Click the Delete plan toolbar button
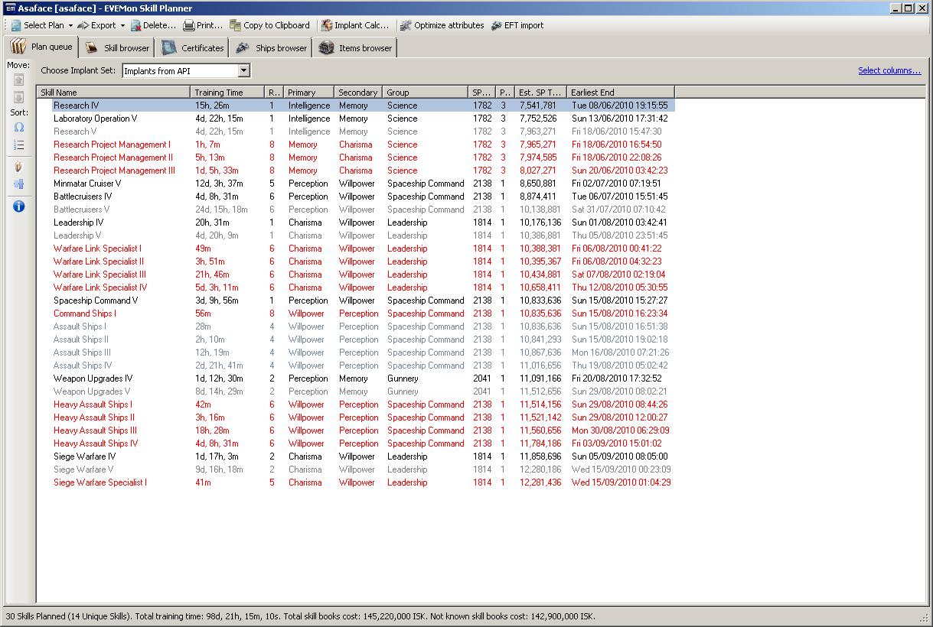 (x=153, y=25)
